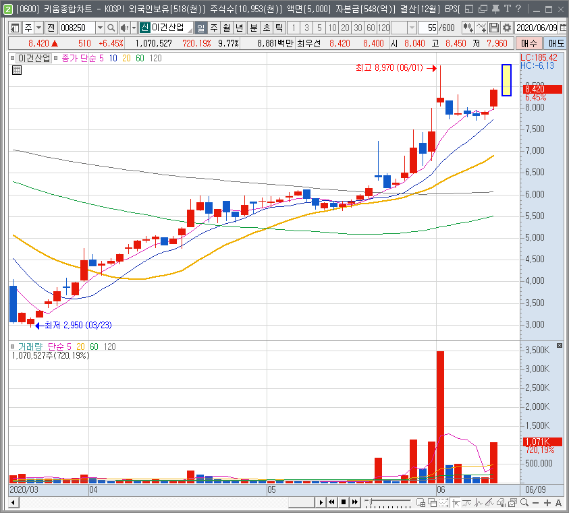Screen dimensions: 569x513
Task: Click the overlapping windows chart icon
Action: point(432,502)
